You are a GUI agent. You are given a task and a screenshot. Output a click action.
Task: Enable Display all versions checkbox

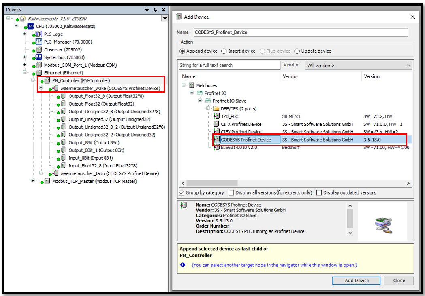click(x=231, y=193)
